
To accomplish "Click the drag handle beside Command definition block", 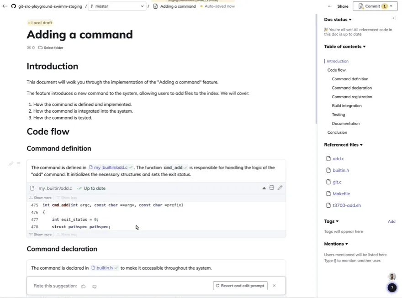I will pos(18,163).
